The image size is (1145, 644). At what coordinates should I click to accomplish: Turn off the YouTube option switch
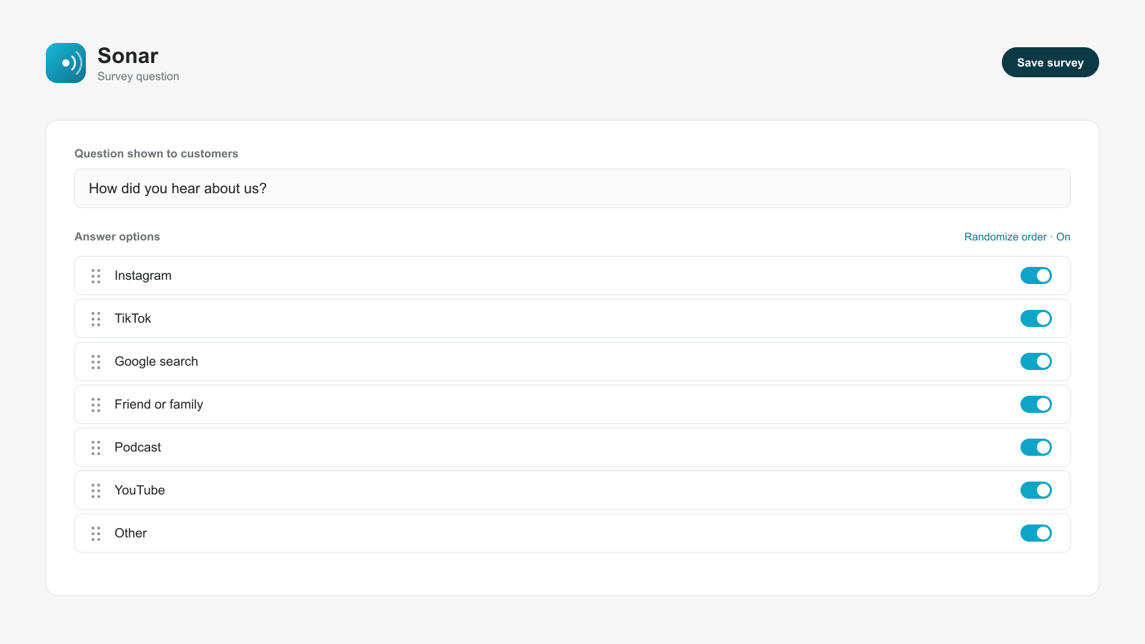[1036, 490]
